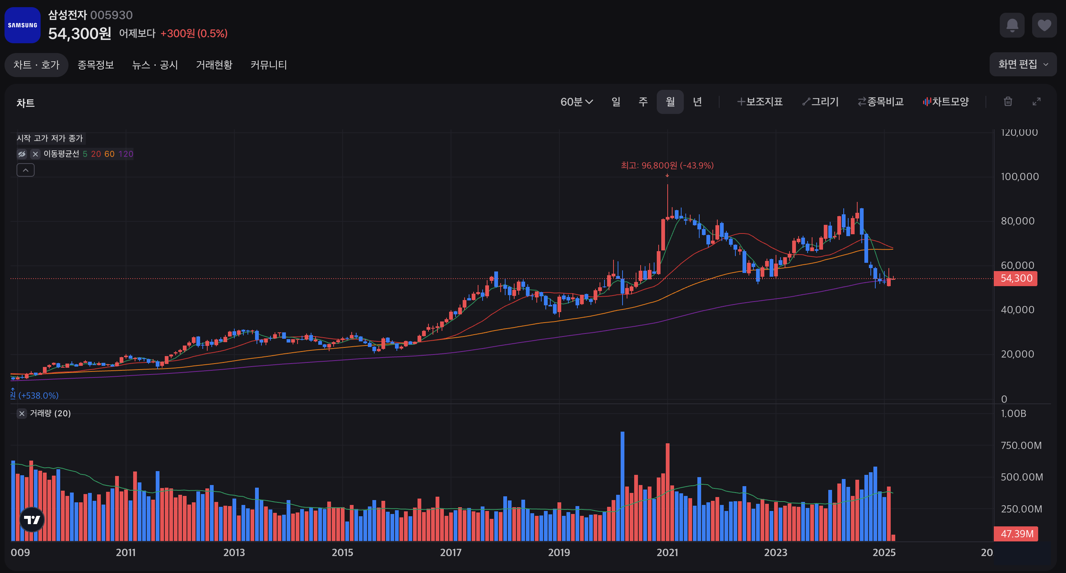Screen dimensions: 1066x573
Task: Open the TradingView logo badge
Action: [x=32, y=520]
